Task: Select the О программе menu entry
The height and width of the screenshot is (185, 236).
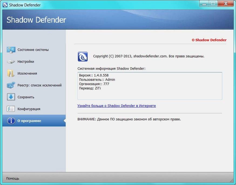Action: pyautogui.click(x=34, y=121)
